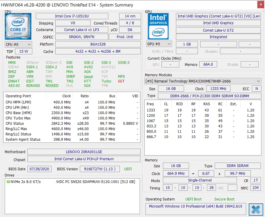Open the GPU #0 selector dropdown
The width and height of the screenshot is (265, 217).
tap(159, 44)
